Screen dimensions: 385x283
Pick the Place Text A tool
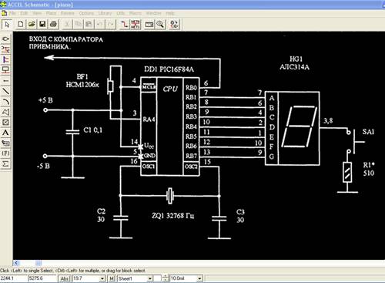click(x=5, y=133)
